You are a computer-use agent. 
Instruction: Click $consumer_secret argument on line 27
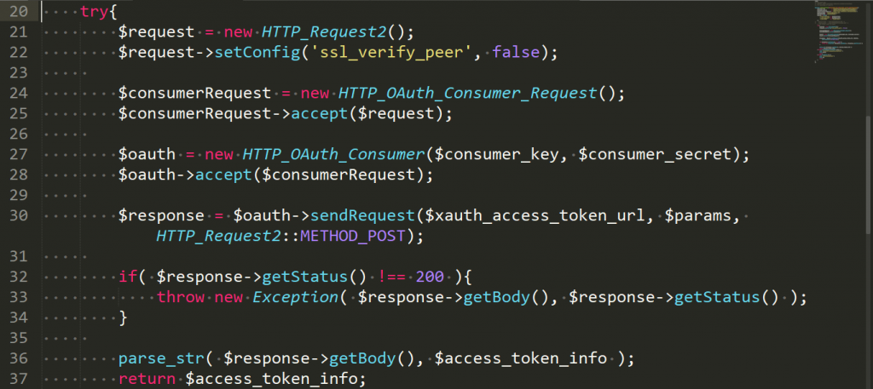pos(654,154)
